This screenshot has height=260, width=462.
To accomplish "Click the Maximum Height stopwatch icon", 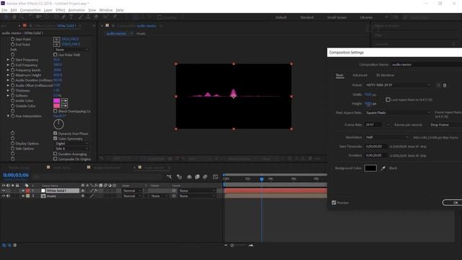I will (x=13, y=75).
